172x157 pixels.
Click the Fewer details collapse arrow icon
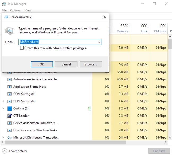pos(5,151)
